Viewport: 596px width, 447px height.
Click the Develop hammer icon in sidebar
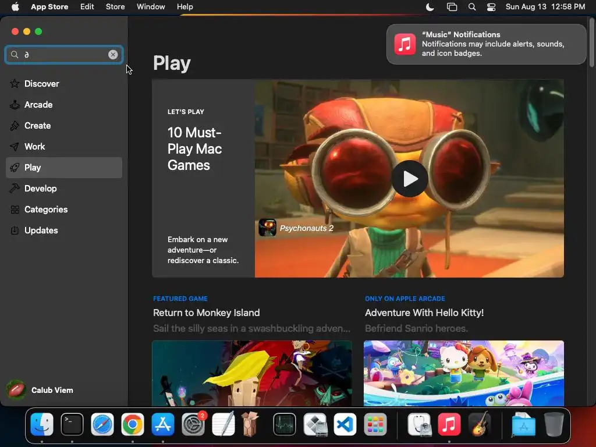[x=15, y=189]
